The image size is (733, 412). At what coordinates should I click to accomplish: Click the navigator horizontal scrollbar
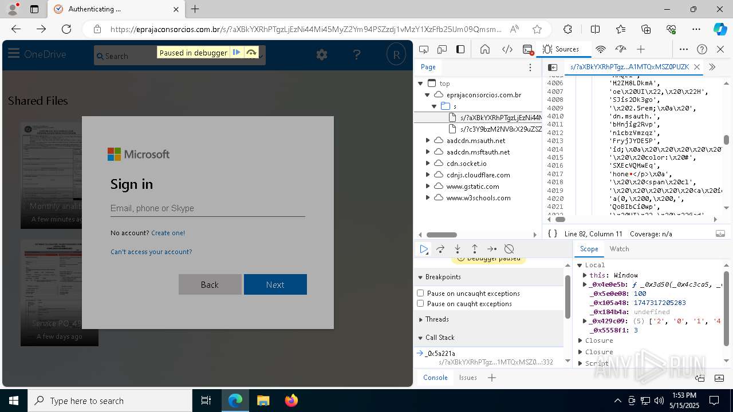442,235
